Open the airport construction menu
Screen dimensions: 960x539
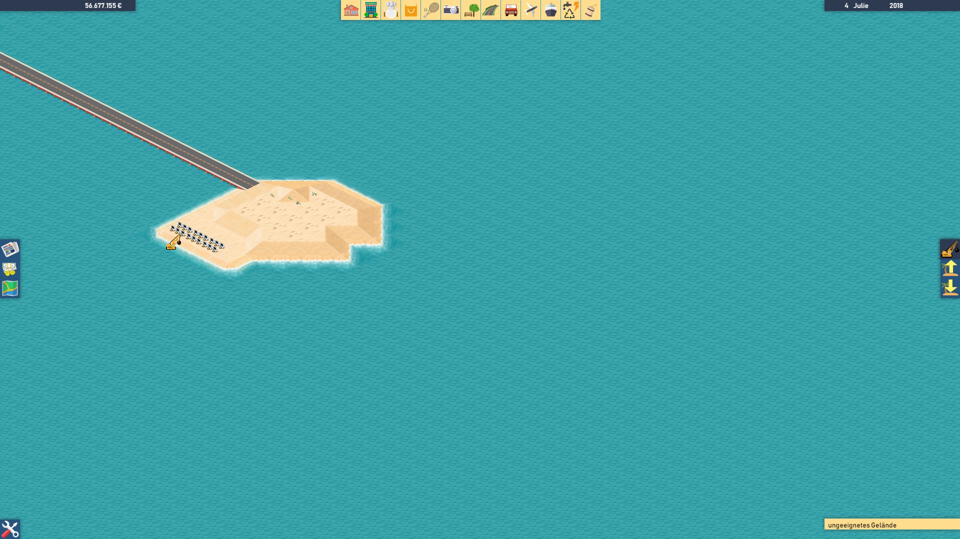click(x=530, y=9)
